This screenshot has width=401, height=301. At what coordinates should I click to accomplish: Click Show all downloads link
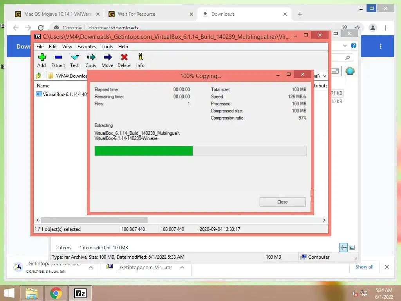click(364, 267)
